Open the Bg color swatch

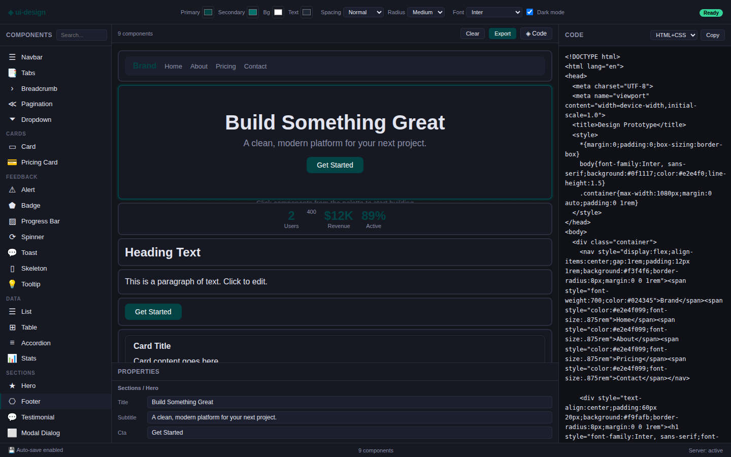(278, 12)
